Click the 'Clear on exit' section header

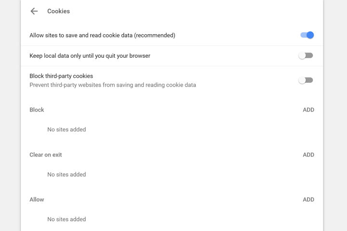coord(46,155)
